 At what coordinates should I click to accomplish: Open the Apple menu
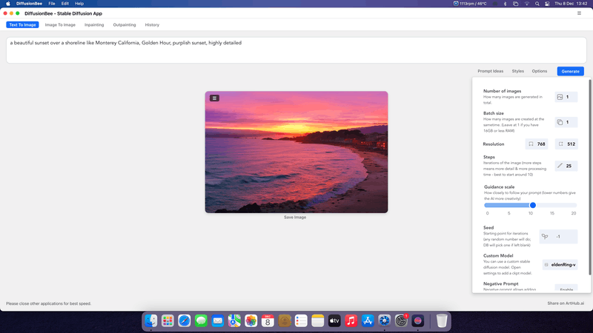(x=8, y=4)
